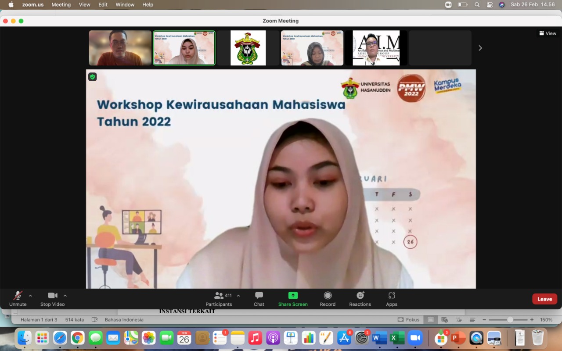Open the View layout options
Image resolution: width=562 pixels, height=351 pixels.
point(548,33)
